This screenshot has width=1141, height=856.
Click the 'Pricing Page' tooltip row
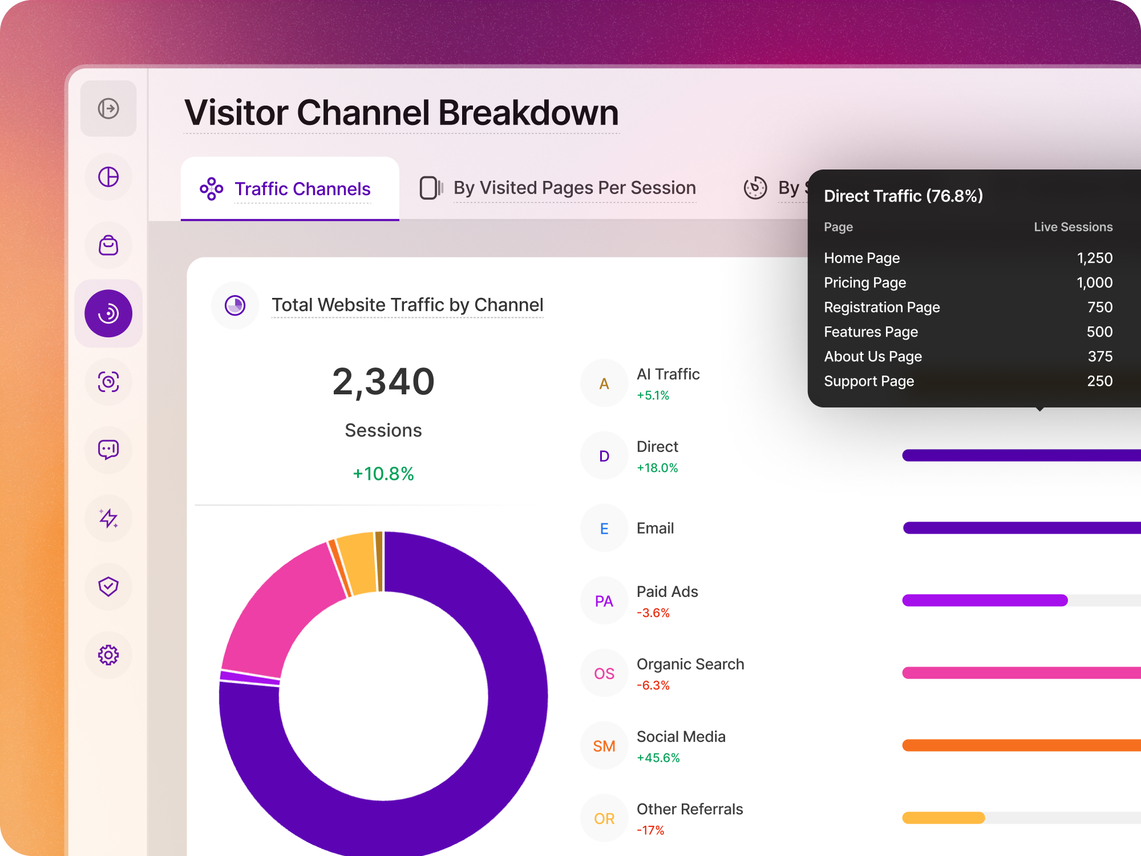[968, 282]
